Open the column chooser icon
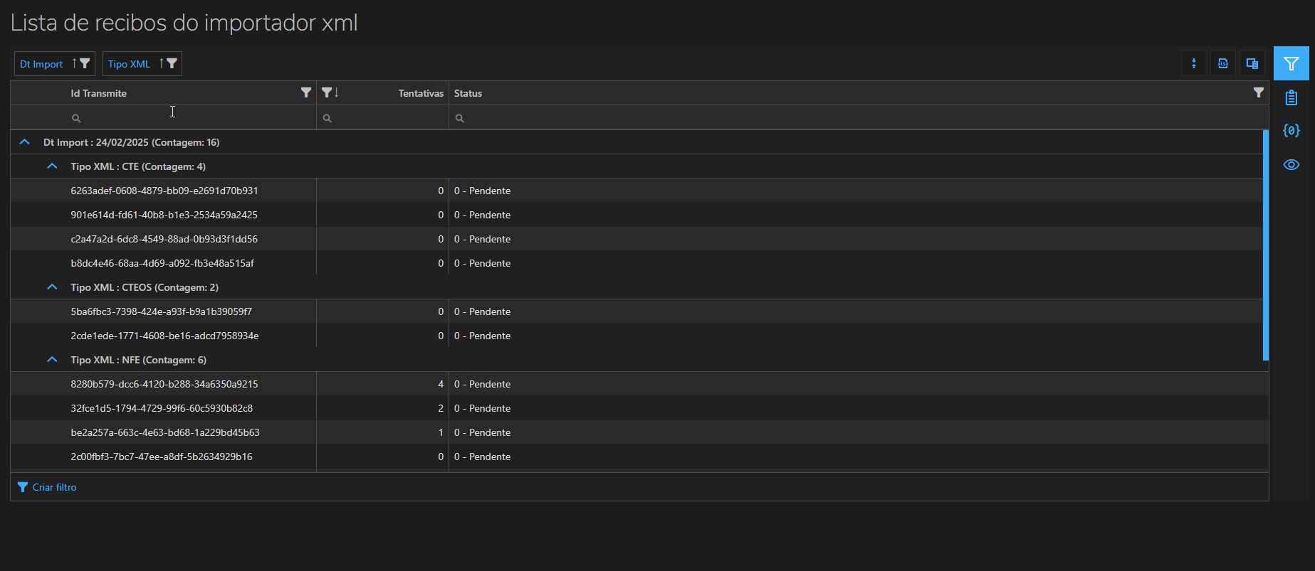Image resolution: width=1315 pixels, height=571 pixels. pyautogui.click(x=1252, y=64)
